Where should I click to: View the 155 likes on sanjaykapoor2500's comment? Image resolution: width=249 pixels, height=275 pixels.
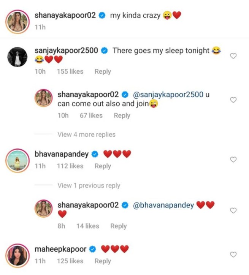point(70,71)
